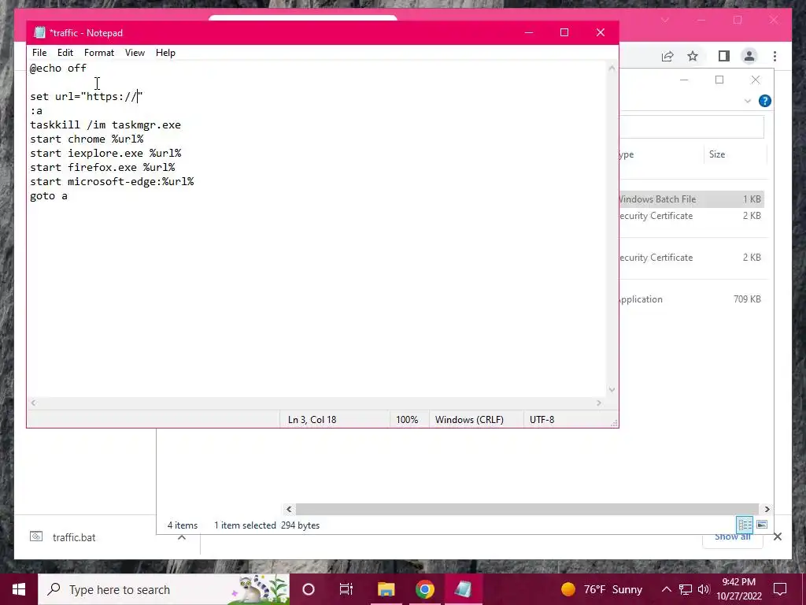The height and width of the screenshot is (605, 806).
Task: Click Notepad horizontal scroll left arrow
Action: click(x=33, y=403)
